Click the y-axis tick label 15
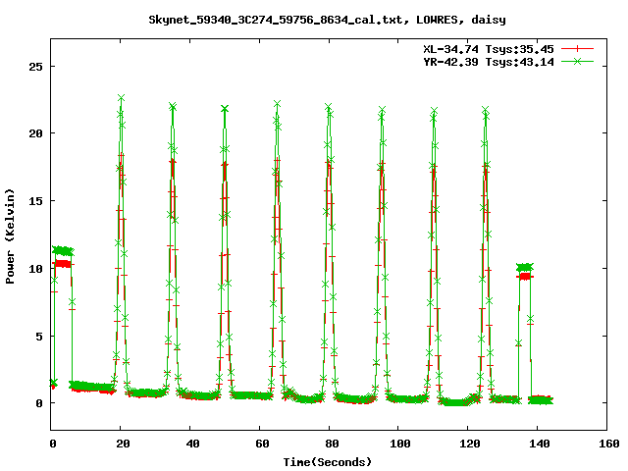This screenshot has width=628, height=471. point(35,200)
